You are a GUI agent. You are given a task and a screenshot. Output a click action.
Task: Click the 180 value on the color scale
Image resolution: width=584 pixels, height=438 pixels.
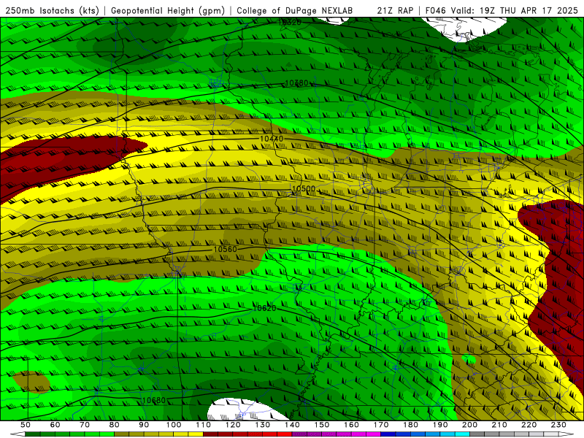coord(410,425)
